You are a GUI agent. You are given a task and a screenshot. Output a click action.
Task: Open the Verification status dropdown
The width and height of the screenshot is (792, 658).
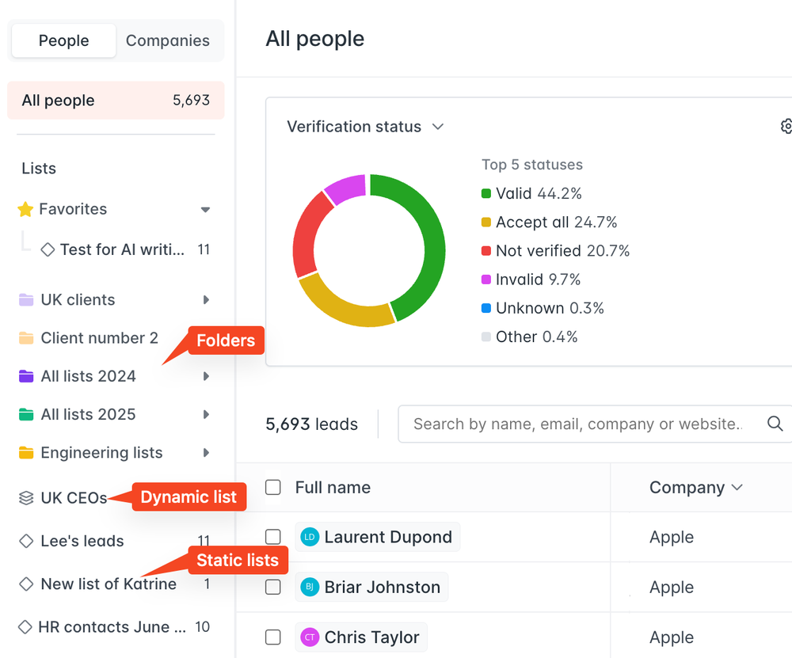coord(438,126)
